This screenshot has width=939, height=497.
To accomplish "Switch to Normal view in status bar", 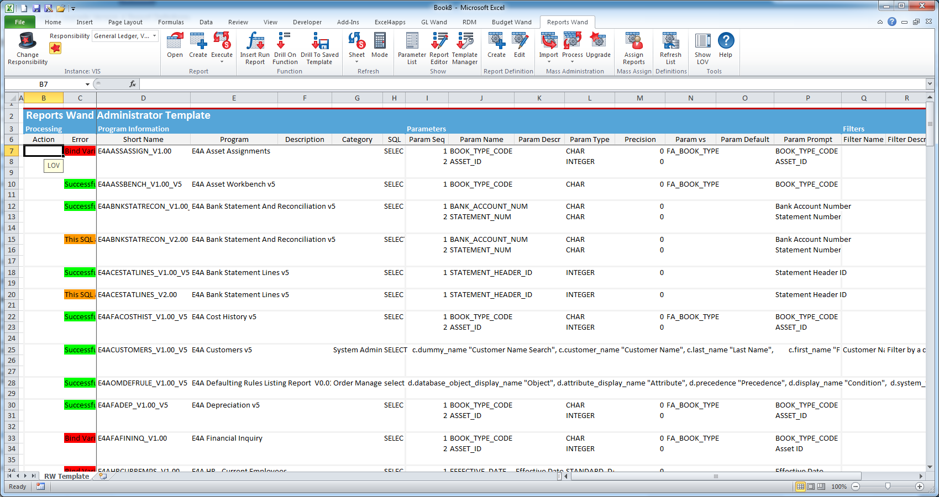I will click(x=800, y=487).
